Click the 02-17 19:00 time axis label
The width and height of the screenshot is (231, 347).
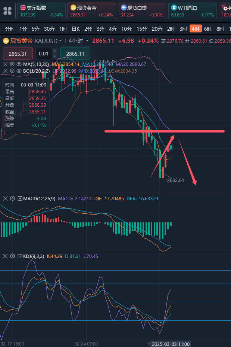(x=12, y=344)
